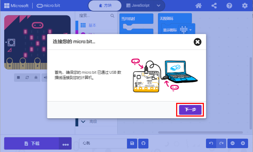Close the 连接您的 micro:bit dialog

(197, 42)
